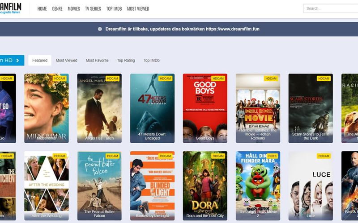Screen dimensions: 358x223
Task: Switch to the Most Viewed tab
Action: click(66, 60)
